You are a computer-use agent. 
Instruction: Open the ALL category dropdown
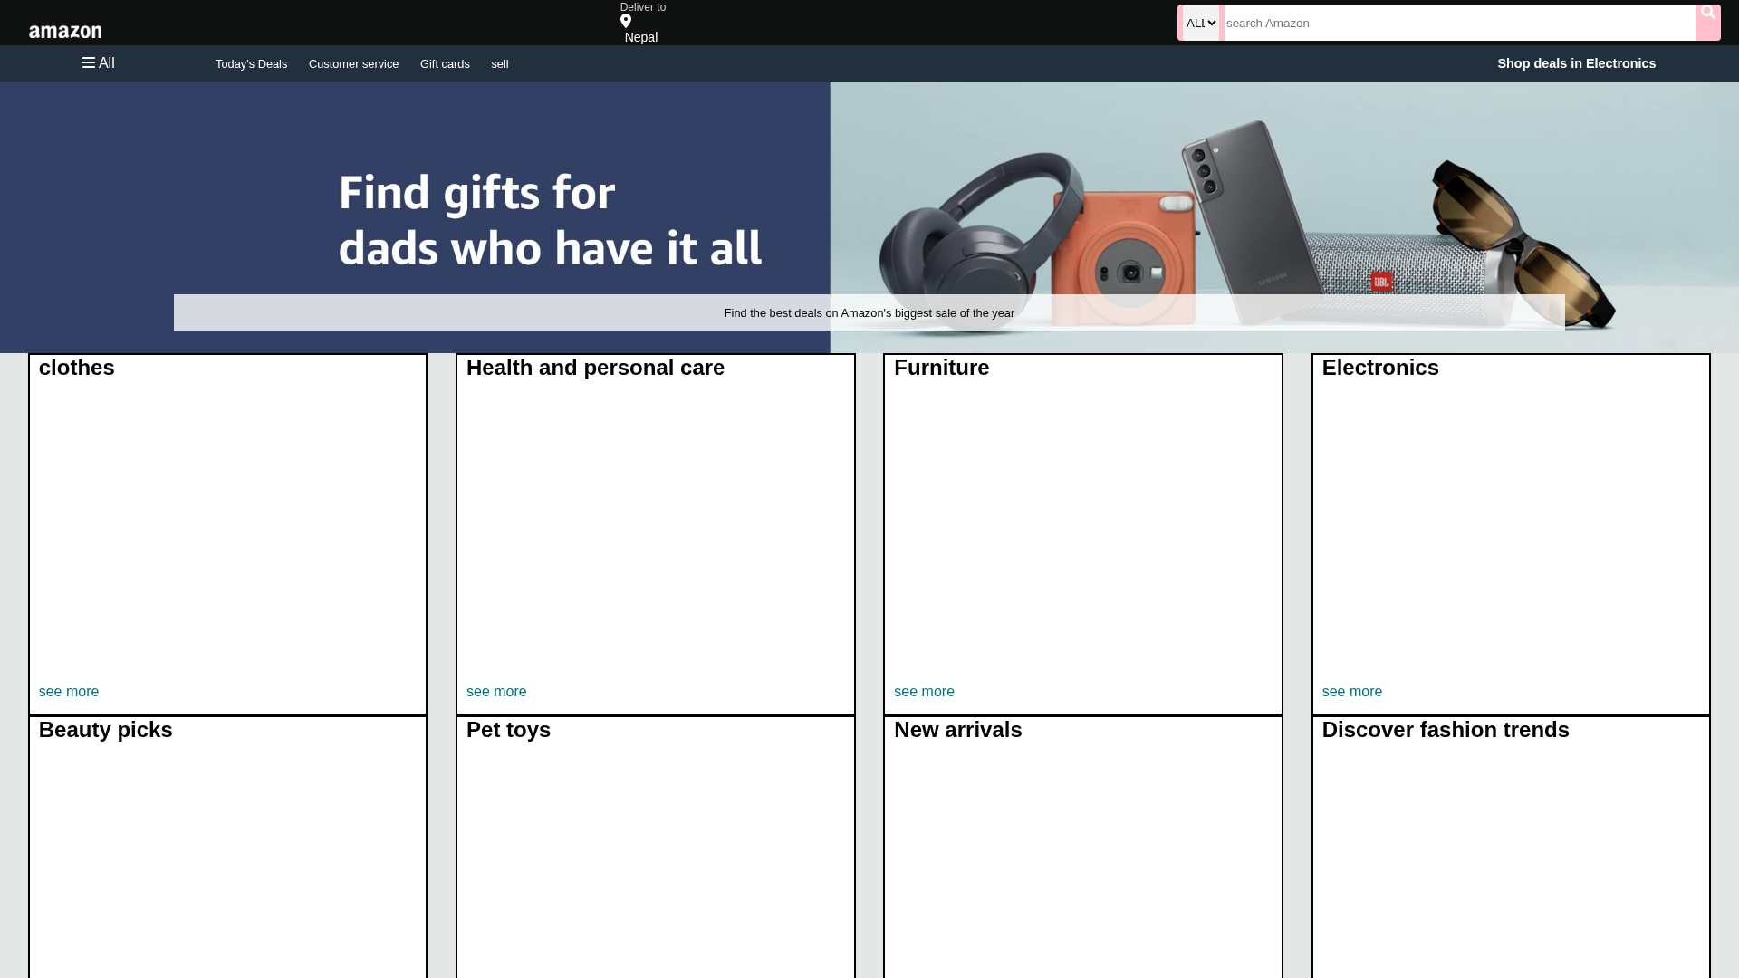(1201, 24)
